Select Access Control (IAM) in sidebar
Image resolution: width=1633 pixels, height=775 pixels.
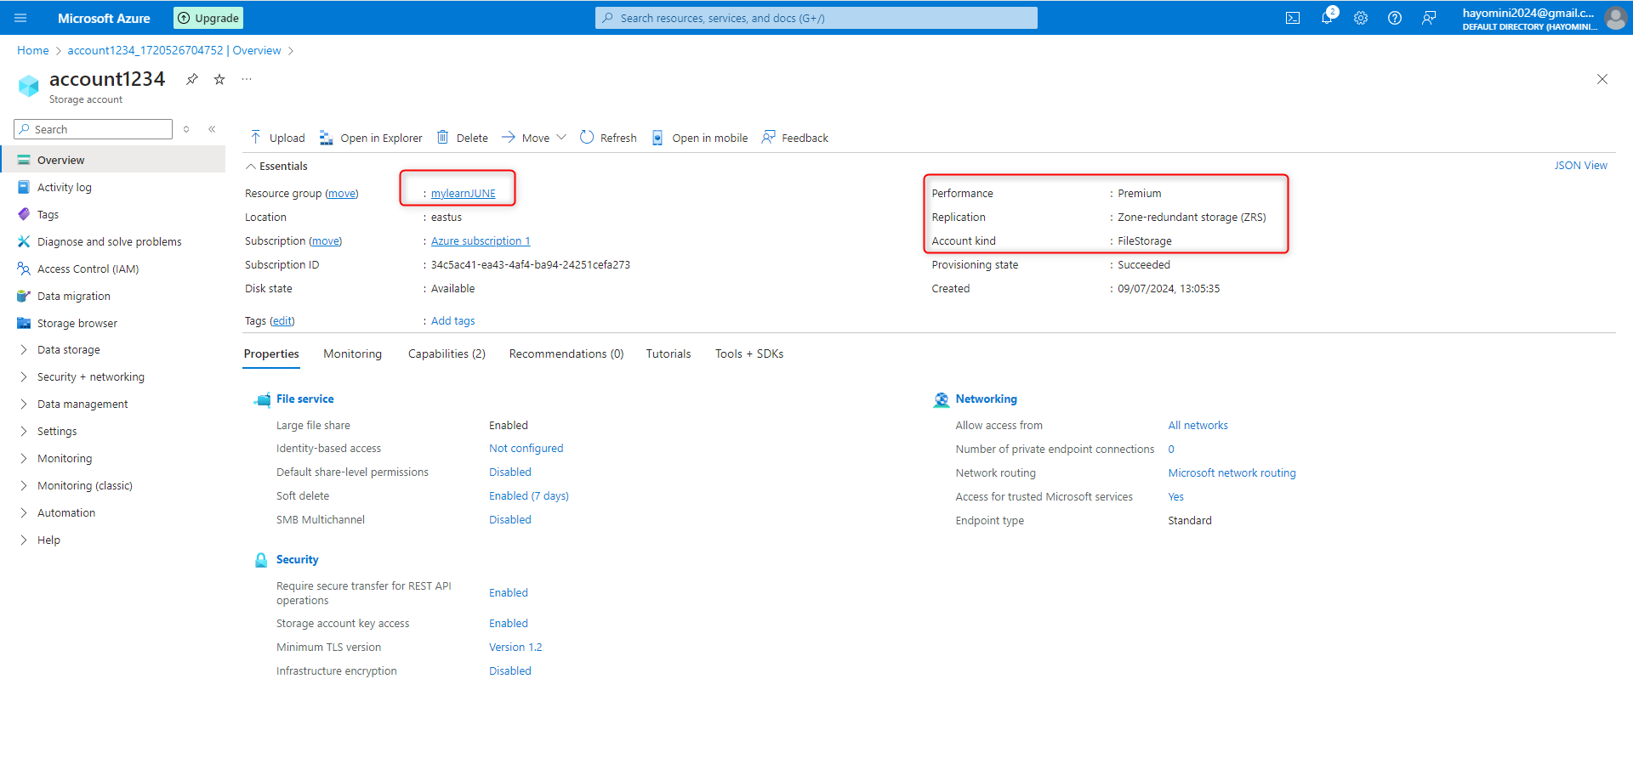pyautogui.click(x=88, y=269)
